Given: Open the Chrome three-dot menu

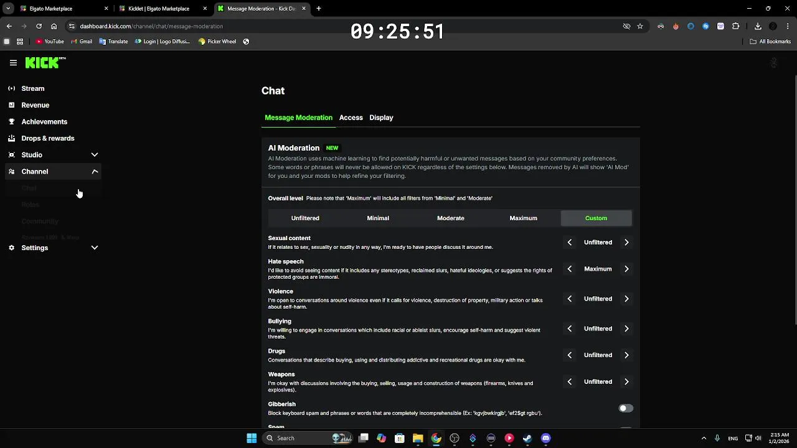Looking at the screenshot, I should pyautogui.click(x=788, y=26).
